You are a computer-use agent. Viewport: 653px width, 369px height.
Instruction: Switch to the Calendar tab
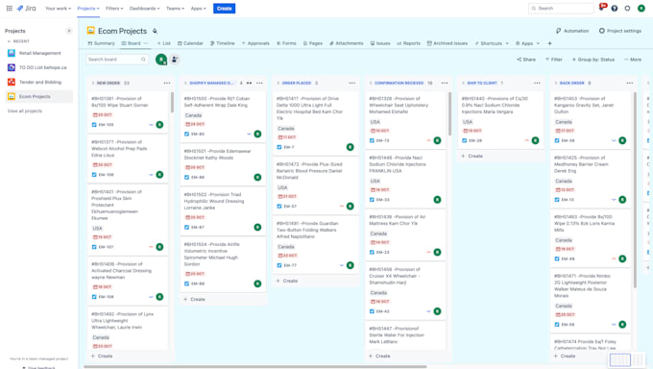(x=190, y=43)
